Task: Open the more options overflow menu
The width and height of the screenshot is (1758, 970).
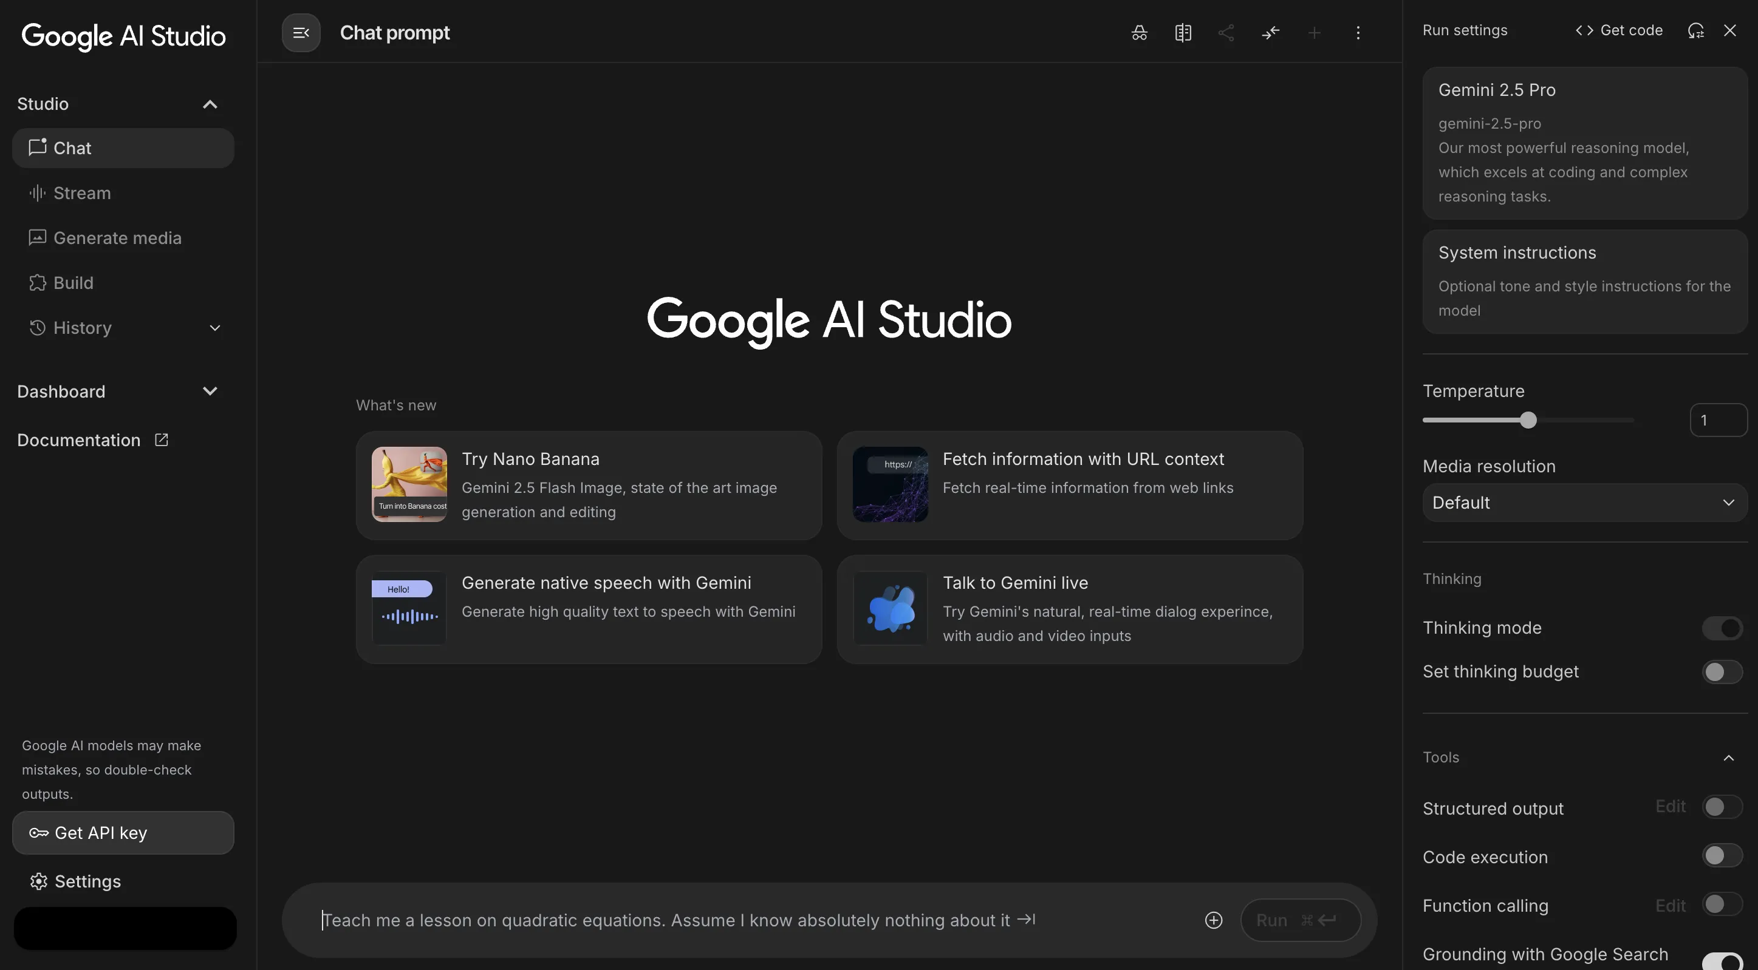Action: (1358, 32)
